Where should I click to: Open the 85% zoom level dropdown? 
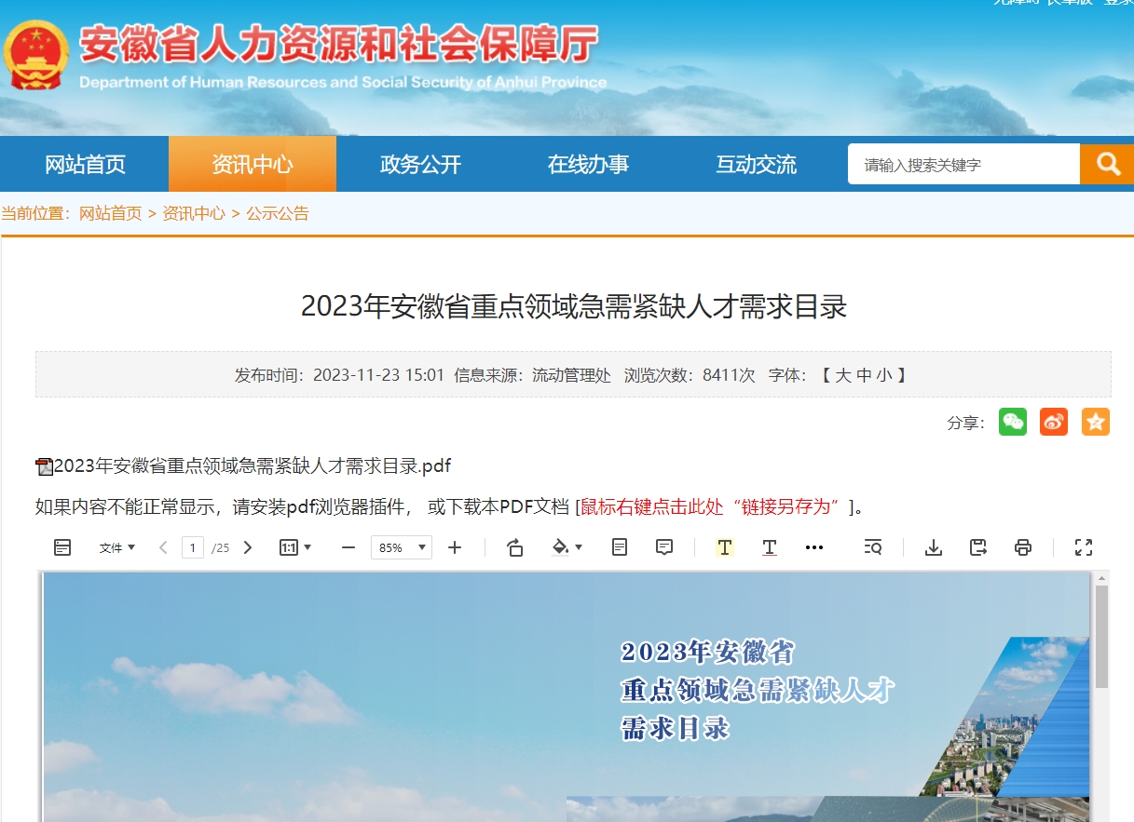click(402, 547)
